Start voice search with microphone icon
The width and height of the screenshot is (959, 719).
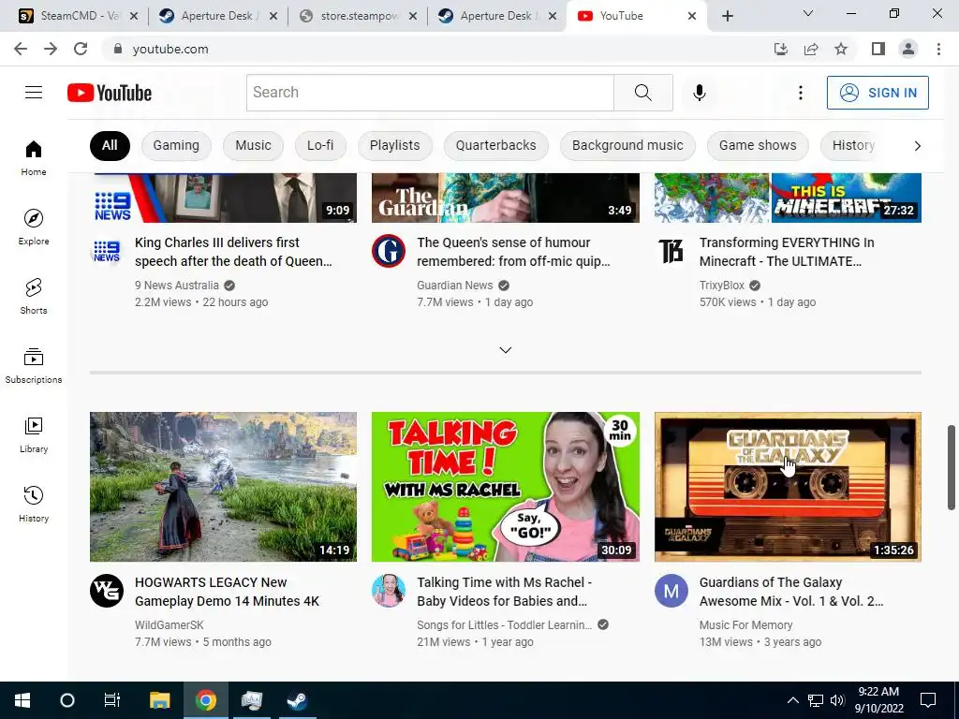699,93
